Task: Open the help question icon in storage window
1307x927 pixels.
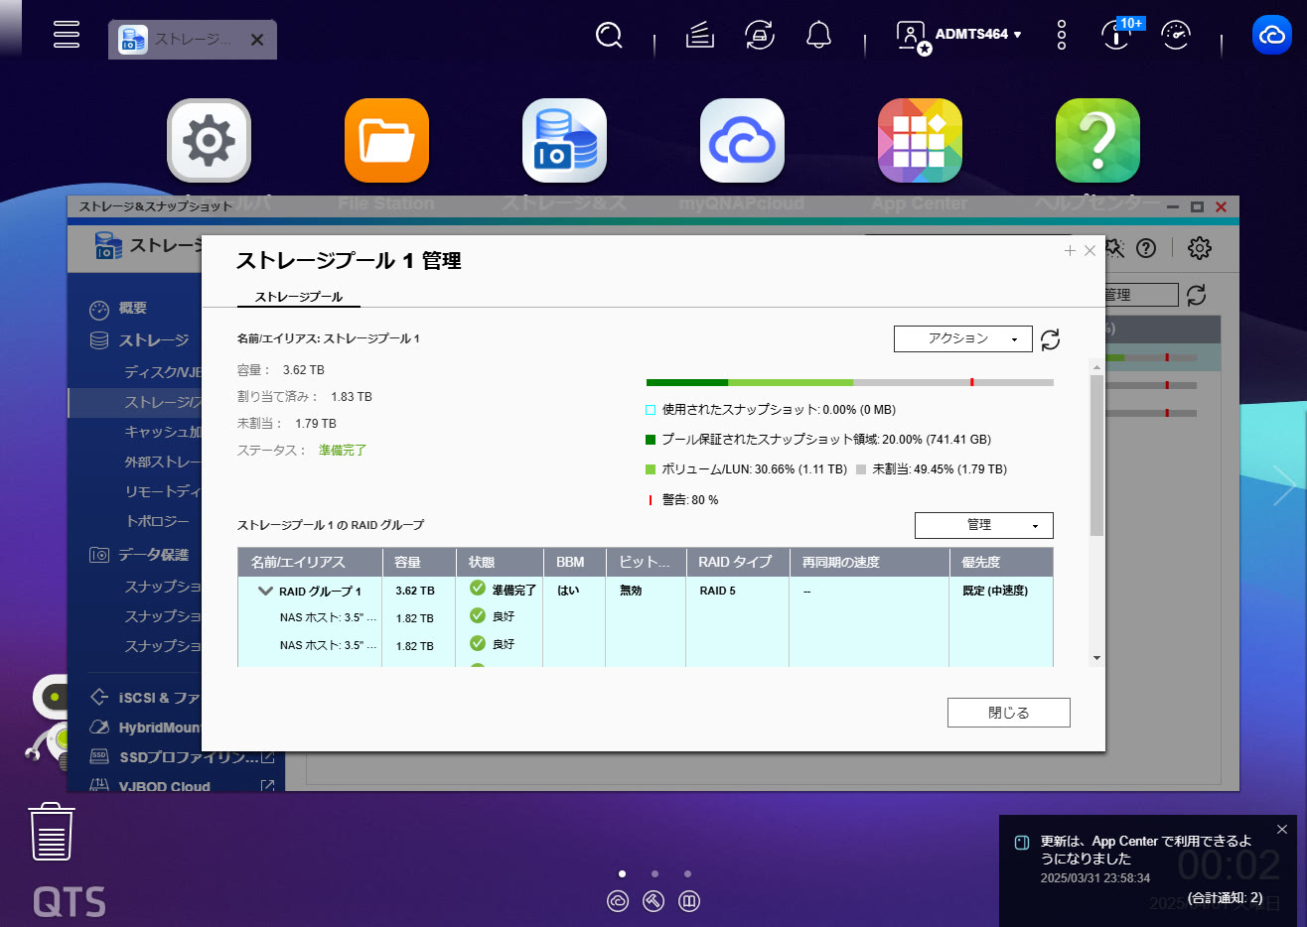Action: [1146, 248]
